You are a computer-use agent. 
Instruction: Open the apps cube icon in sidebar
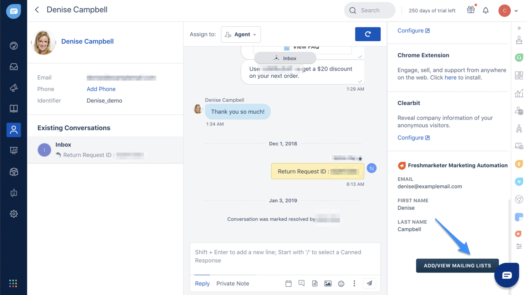(x=14, y=172)
